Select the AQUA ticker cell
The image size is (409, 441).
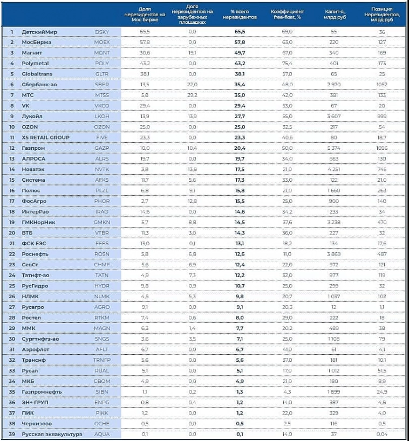[101, 434]
